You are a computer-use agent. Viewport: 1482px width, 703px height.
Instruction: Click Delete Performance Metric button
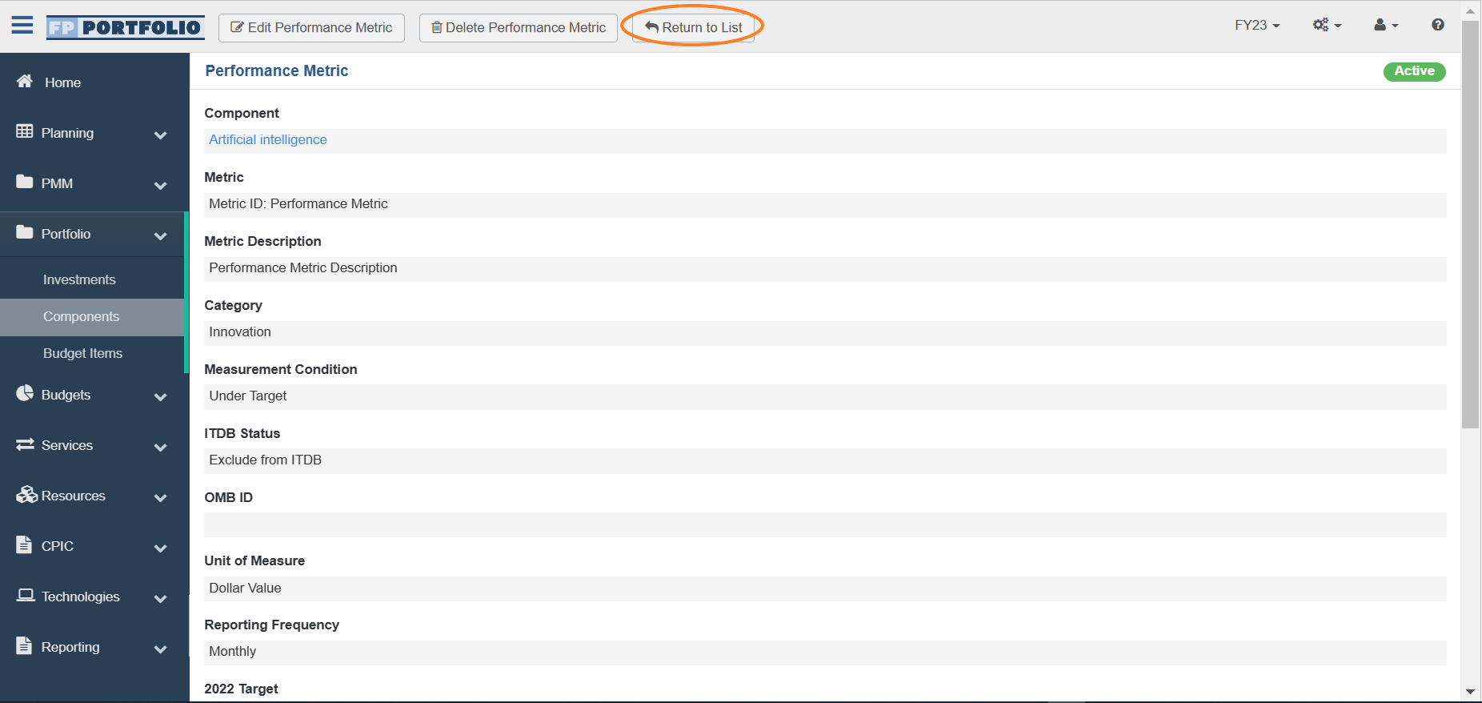(519, 27)
